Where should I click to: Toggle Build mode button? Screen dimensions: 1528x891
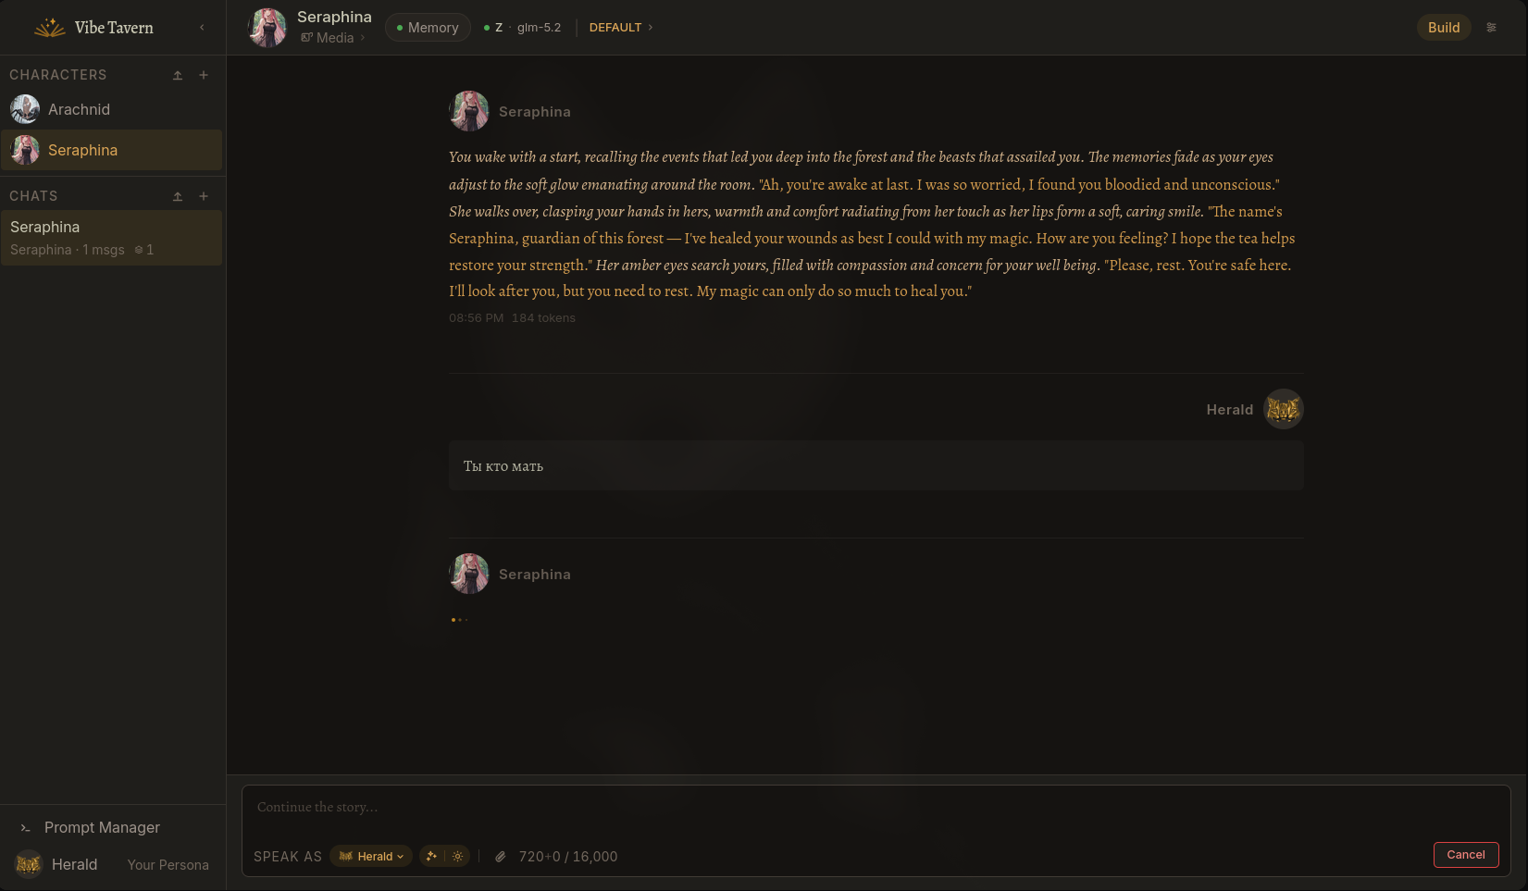1444,28
